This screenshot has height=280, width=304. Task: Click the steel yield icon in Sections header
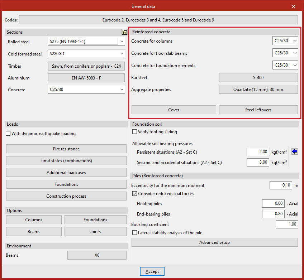tap(124, 32)
